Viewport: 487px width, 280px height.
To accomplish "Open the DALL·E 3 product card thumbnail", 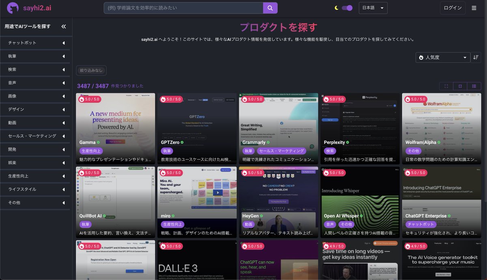I will (197, 260).
